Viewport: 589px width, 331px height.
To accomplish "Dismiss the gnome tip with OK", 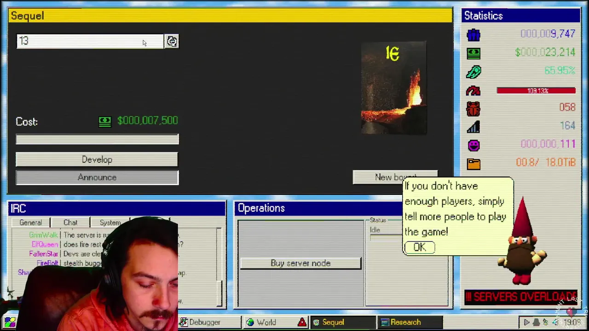I will [x=419, y=247].
